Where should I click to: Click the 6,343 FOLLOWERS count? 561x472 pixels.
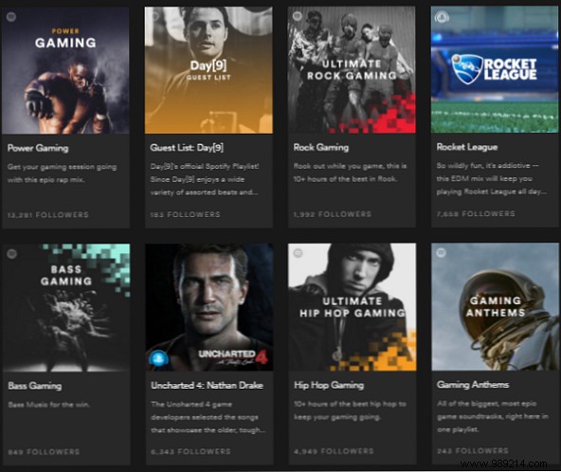(190, 452)
